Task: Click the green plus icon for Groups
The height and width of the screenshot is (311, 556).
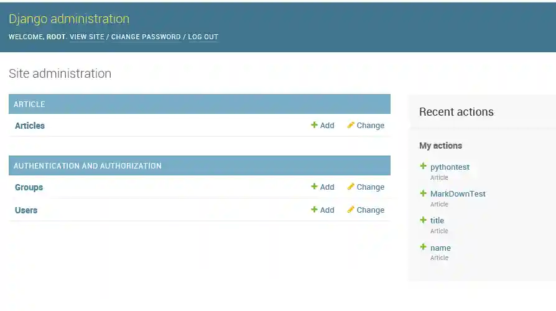Action: tap(314, 187)
